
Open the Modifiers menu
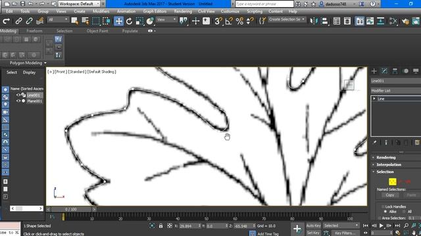pos(101,11)
